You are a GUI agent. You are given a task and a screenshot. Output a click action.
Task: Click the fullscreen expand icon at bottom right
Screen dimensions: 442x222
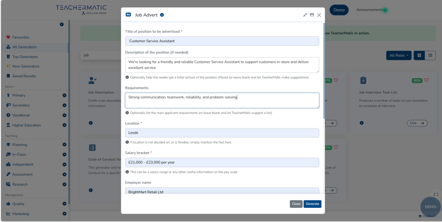(436, 194)
